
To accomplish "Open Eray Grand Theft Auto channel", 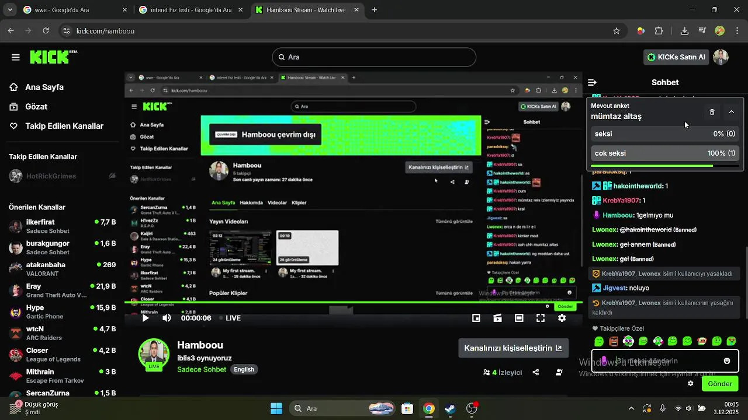I will pos(62,290).
